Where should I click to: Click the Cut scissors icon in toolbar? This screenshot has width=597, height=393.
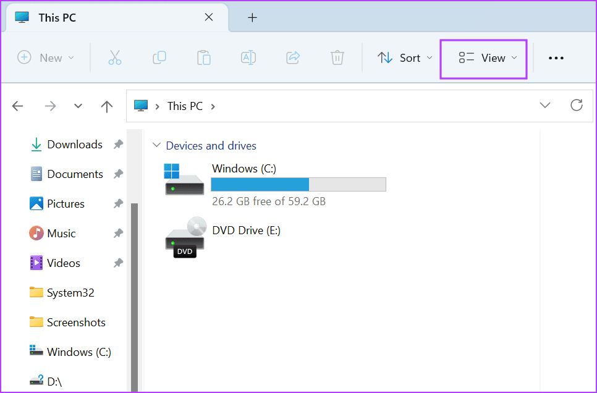[114, 58]
